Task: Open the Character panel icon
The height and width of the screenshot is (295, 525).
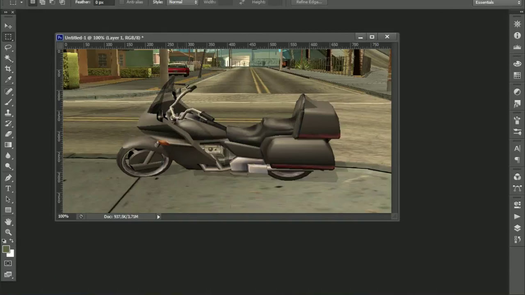Action: click(x=517, y=149)
